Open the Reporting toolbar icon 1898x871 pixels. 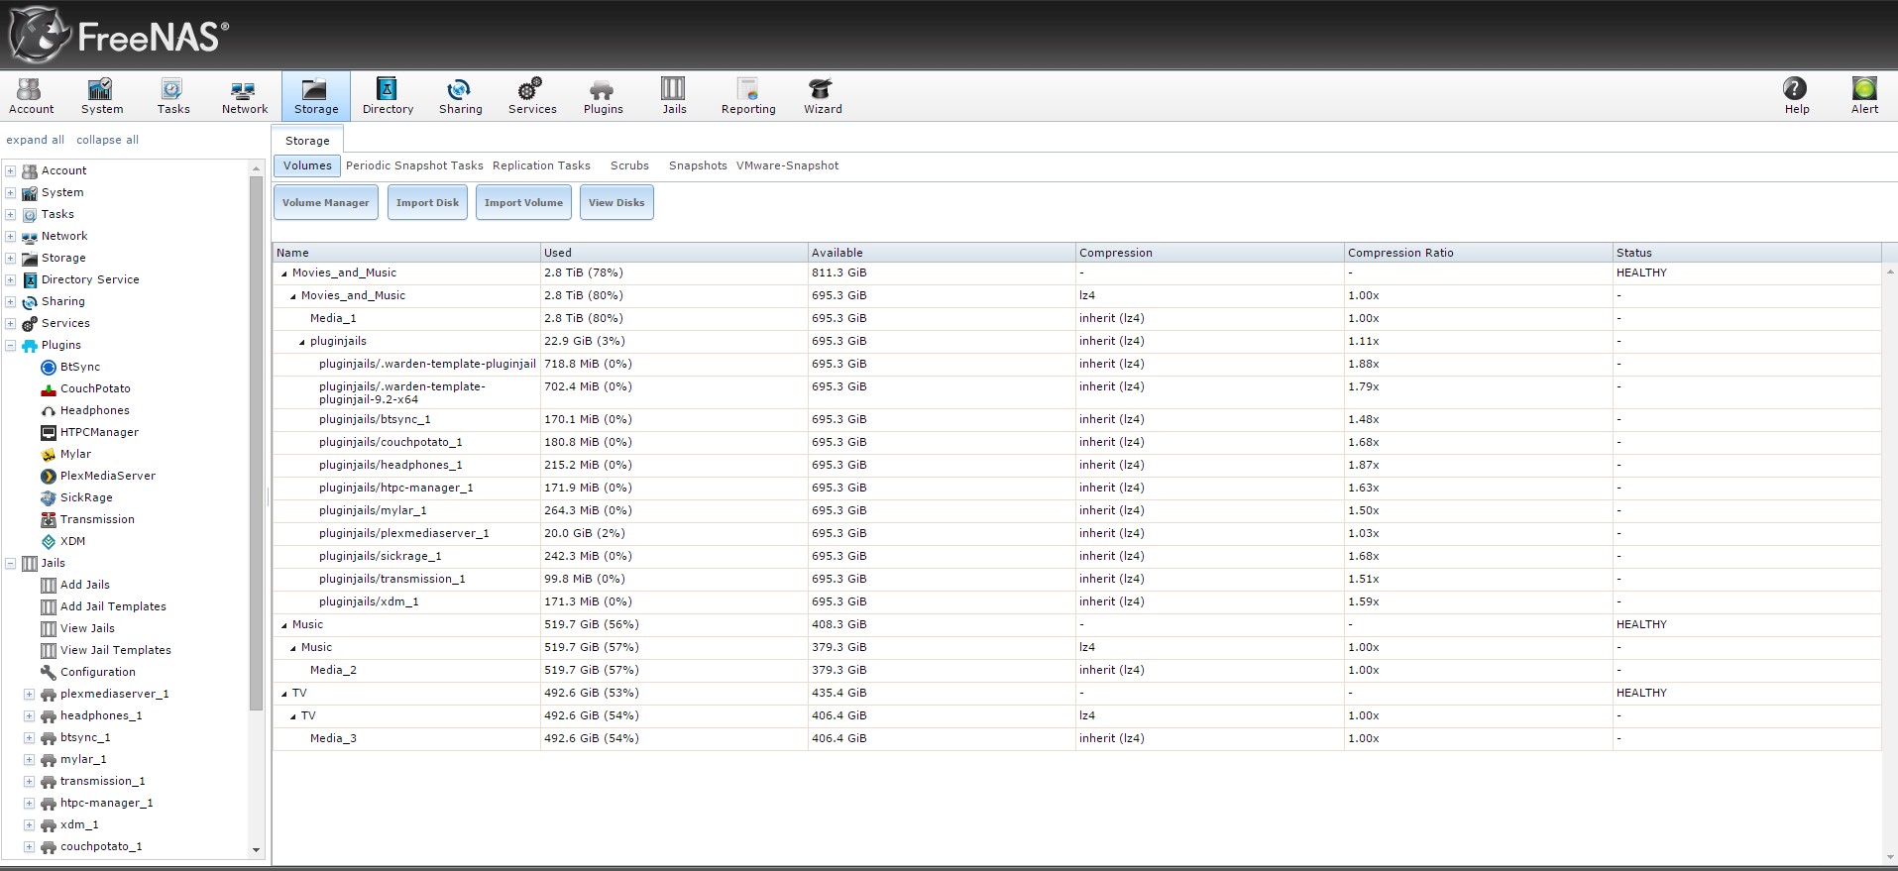point(748,96)
